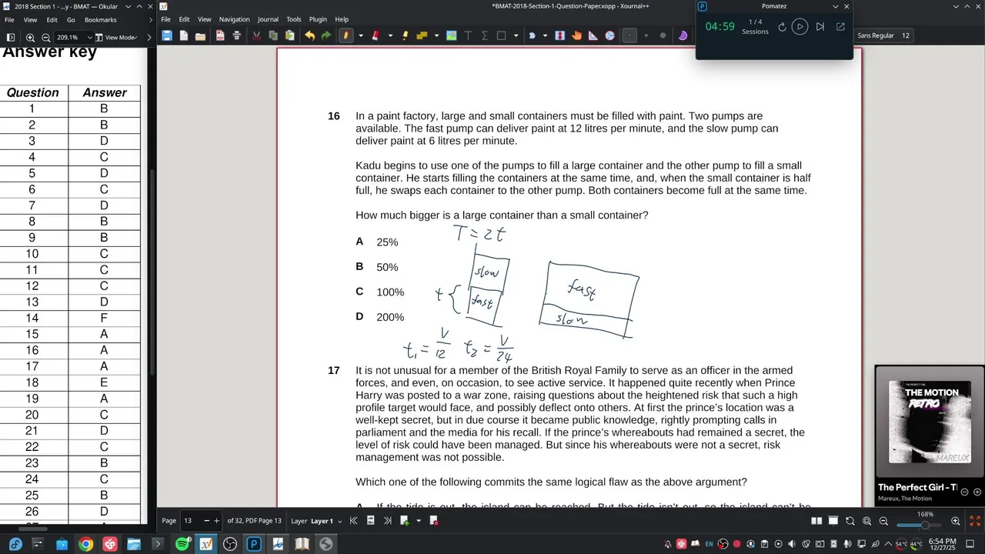Cut selection scissors icon
This screenshot has height=554, width=985.
point(256,35)
